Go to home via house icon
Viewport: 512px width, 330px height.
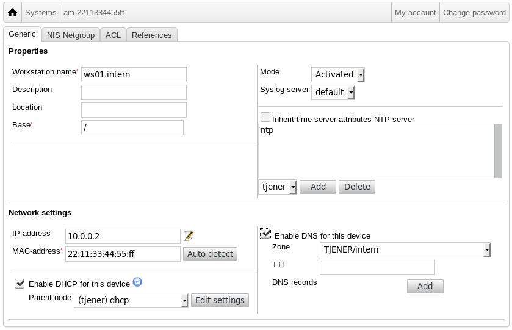[x=12, y=12]
